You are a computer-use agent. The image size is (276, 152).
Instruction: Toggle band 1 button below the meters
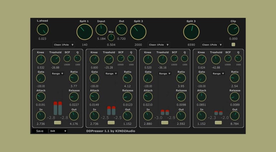click(x=58, y=122)
